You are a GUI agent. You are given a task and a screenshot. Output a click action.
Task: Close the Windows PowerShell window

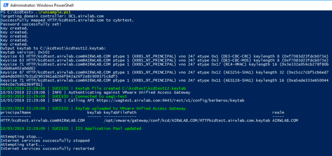tap(321, 5)
